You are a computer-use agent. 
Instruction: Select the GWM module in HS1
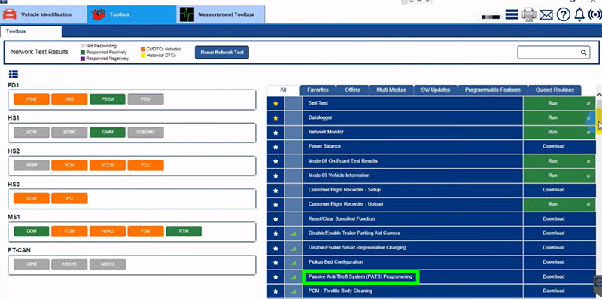tap(108, 133)
